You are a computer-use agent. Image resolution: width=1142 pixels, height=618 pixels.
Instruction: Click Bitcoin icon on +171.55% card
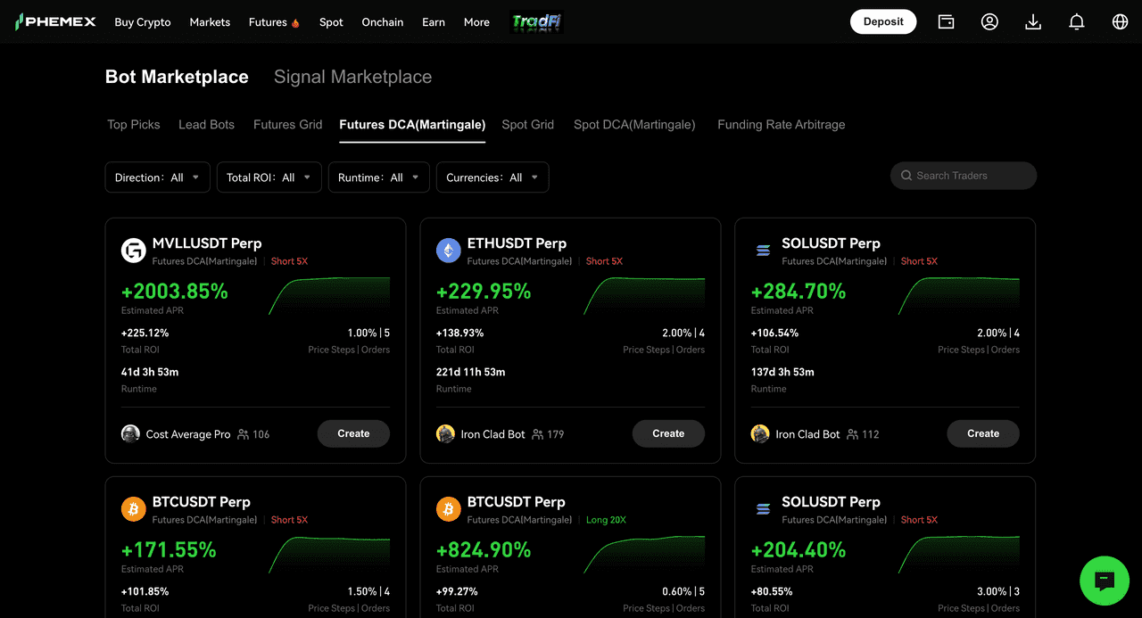133,509
